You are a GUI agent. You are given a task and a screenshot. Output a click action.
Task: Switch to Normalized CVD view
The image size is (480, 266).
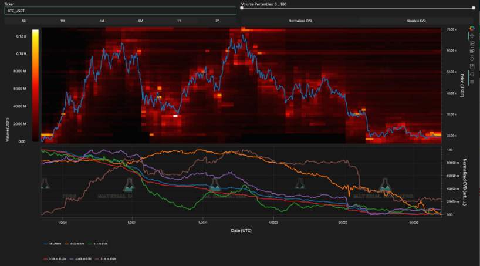coord(300,21)
